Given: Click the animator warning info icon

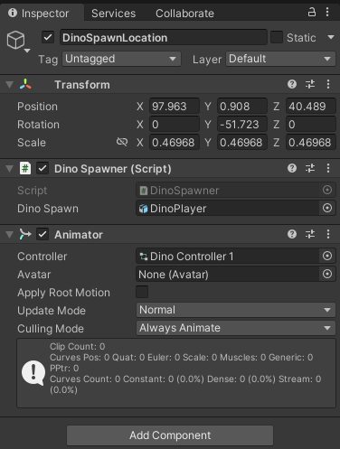Looking at the screenshot, I should (x=33, y=373).
